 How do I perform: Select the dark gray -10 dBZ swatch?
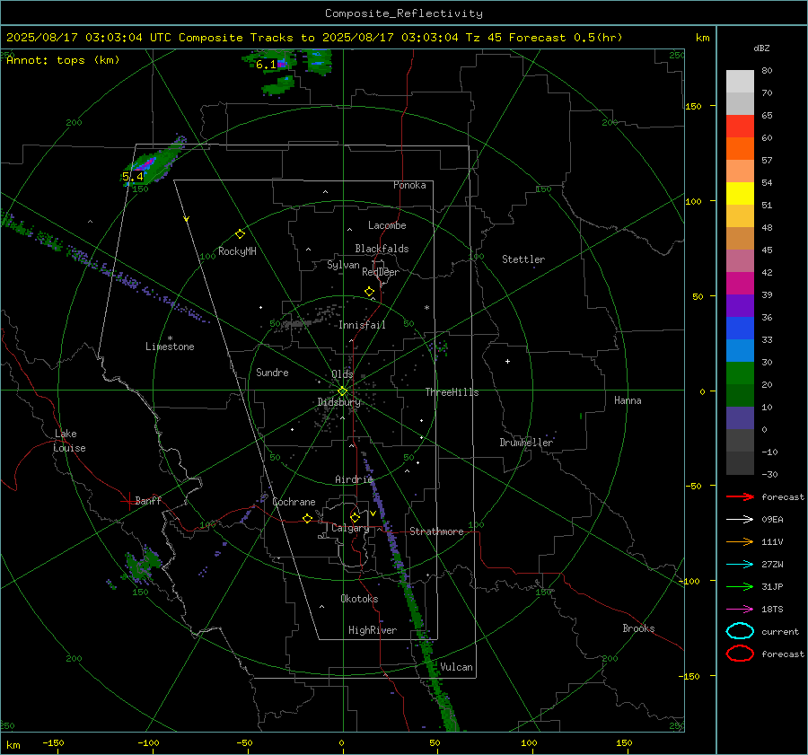pyautogui.click(x=740, y=463)
